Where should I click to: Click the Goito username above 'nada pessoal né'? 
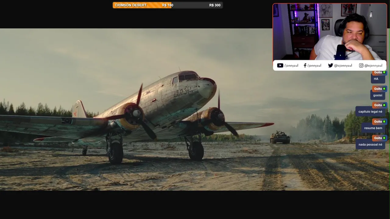(x=378, y=138)
